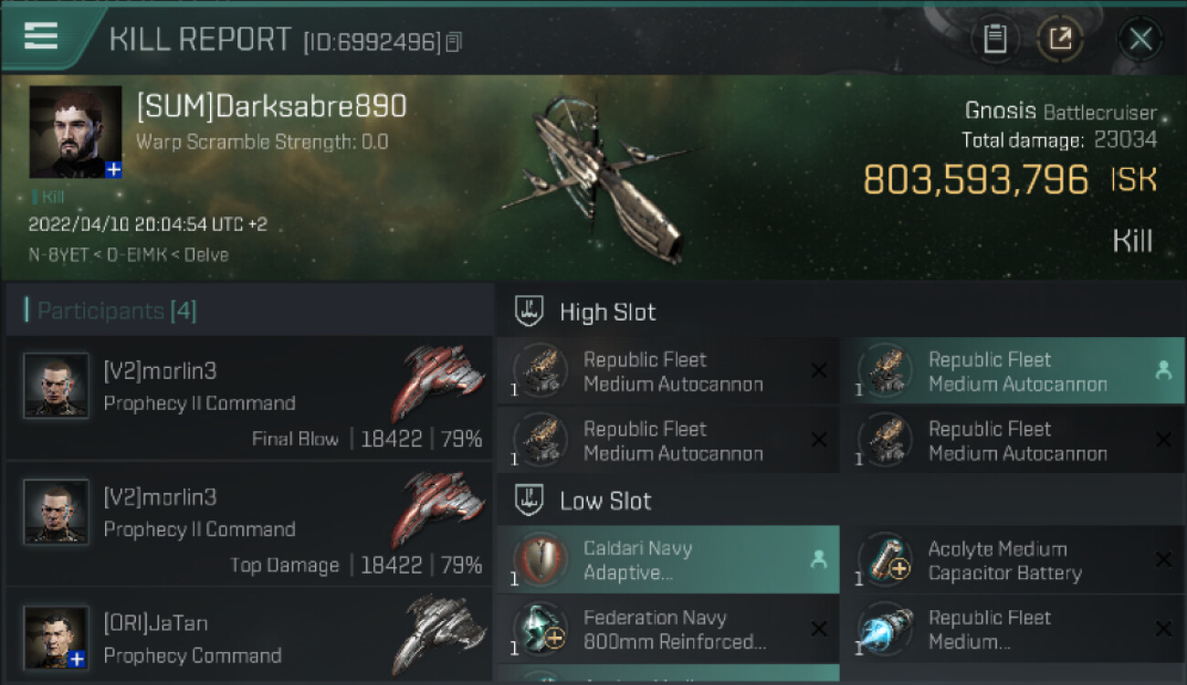This screenshot has height=685, width=1187.
Task: Open the hamburger menu button
Action: point(41,37)
